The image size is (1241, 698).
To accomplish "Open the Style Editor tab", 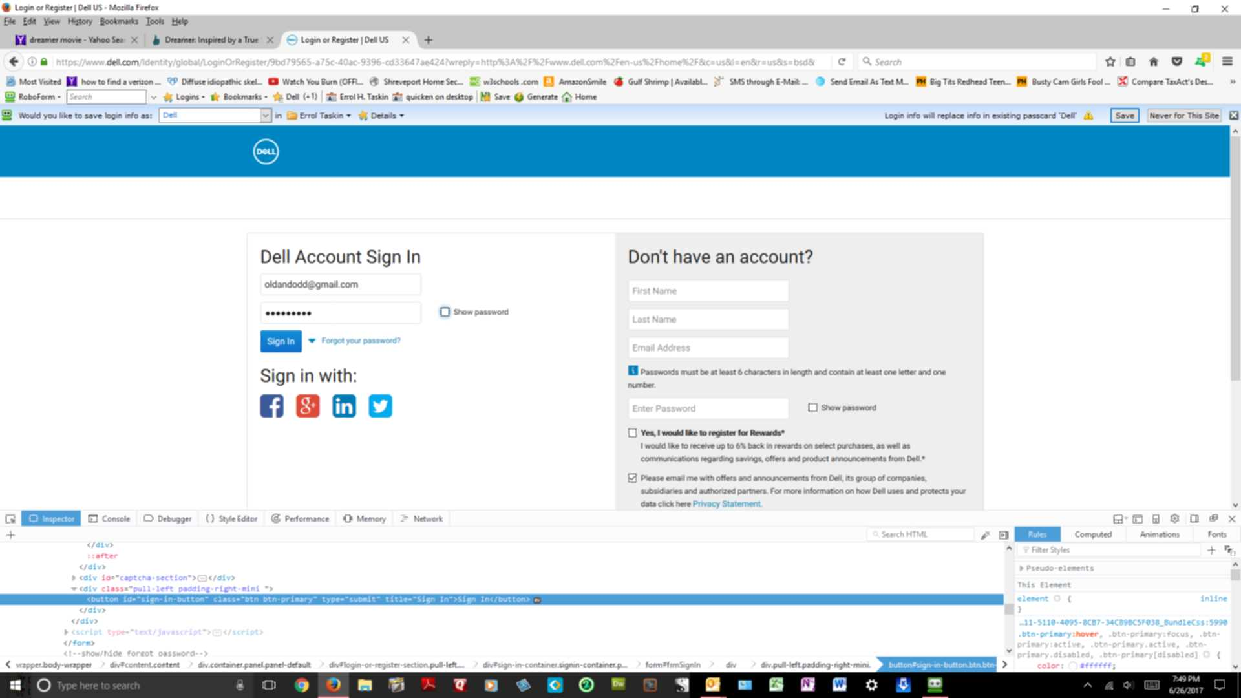I will [x=231, y=518].
